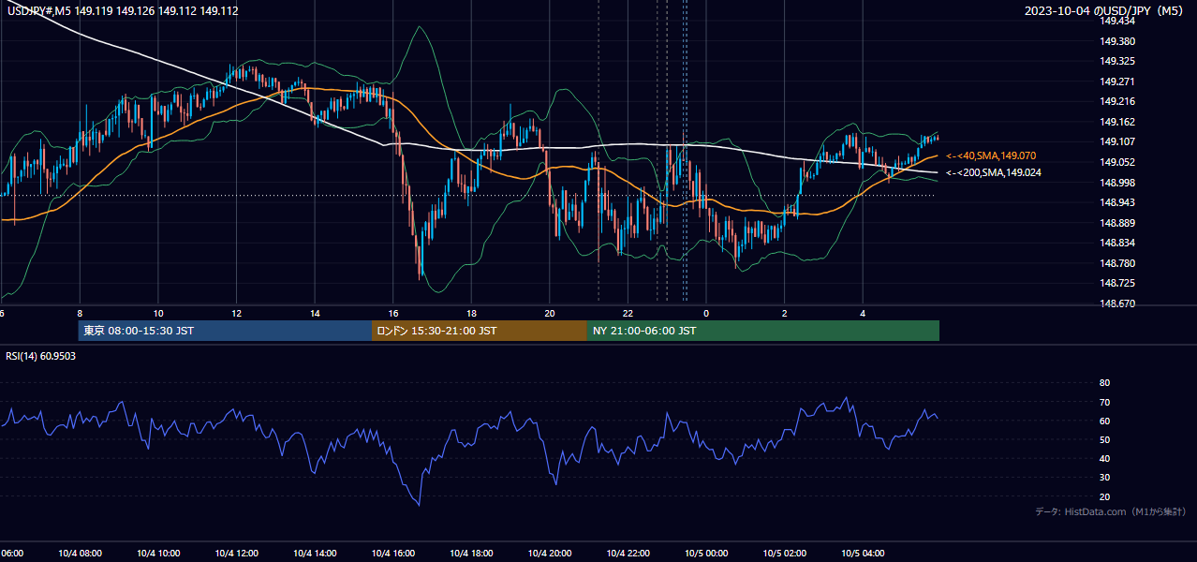Click RSI scale value 50
Image resolution: width=1197 pixels, height=562 pixels.
(1104, 439)
